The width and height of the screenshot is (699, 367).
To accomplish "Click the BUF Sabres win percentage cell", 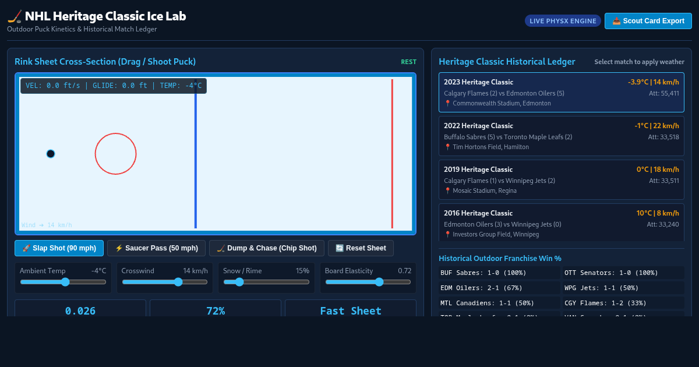I will point(500,273).
